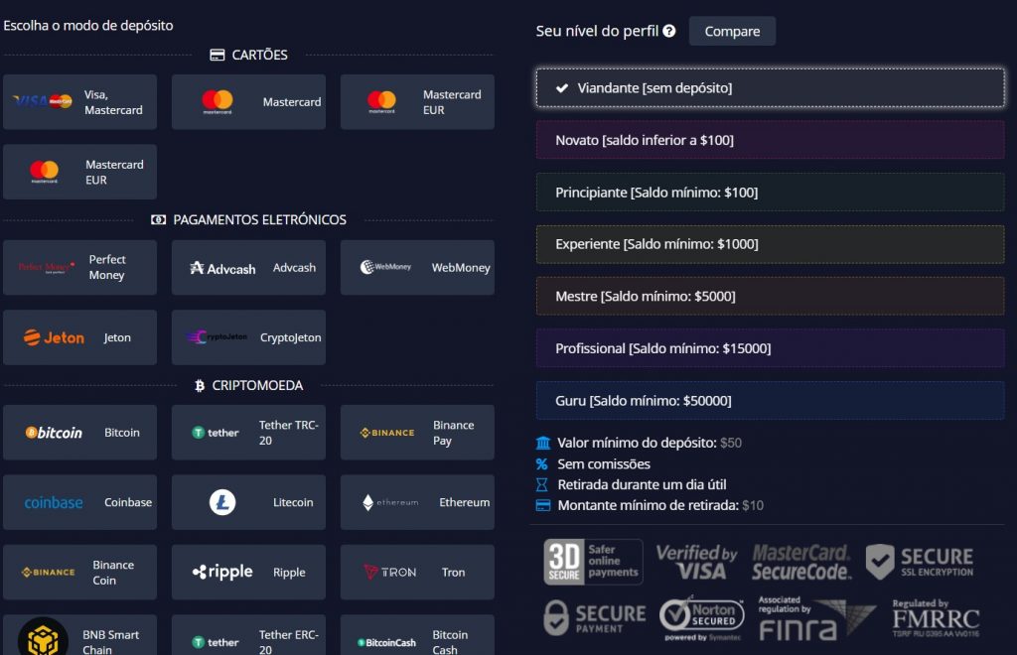
Task: Click the percent icon beside Sem comissões
Action: pos(541,463)
